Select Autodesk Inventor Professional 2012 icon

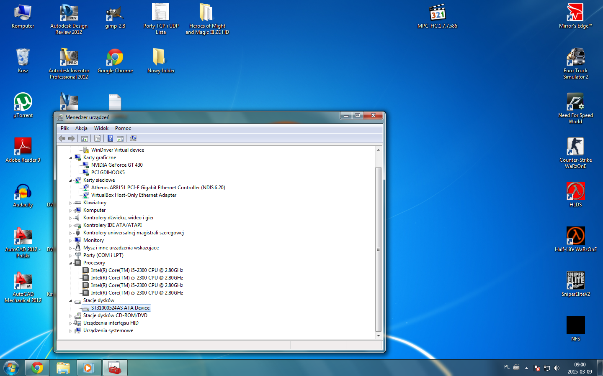[x=69, y=64]
